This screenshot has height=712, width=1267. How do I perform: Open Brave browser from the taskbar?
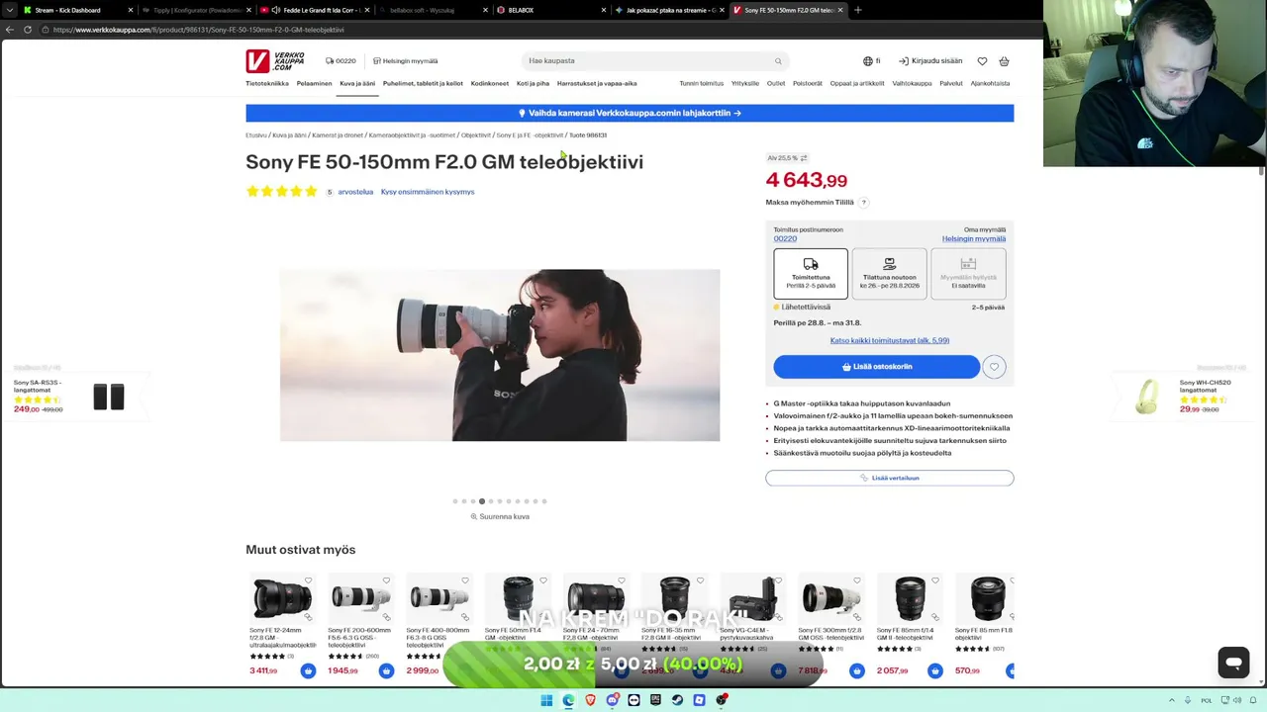590,700
